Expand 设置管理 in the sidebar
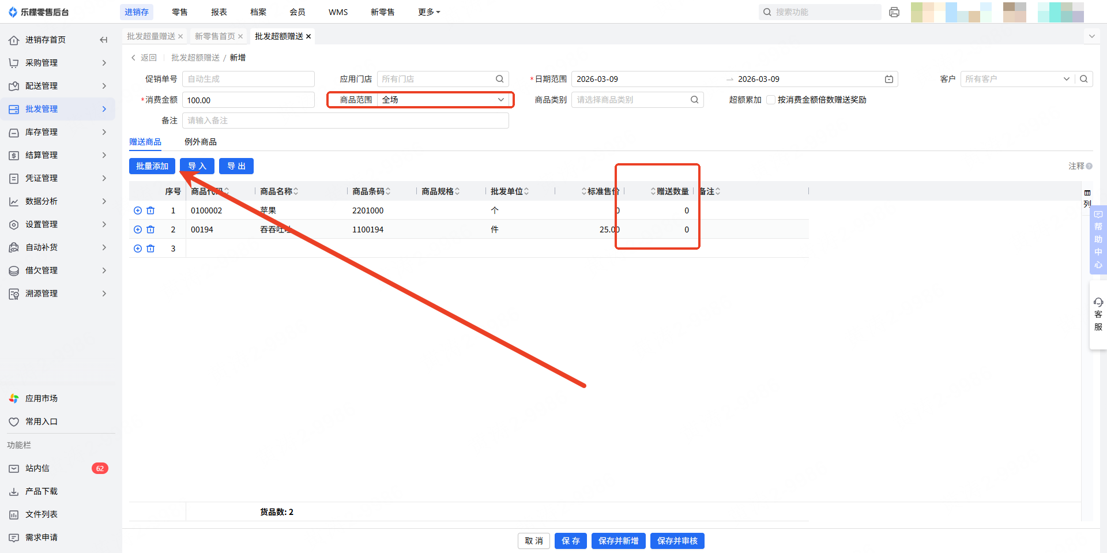The image size is (1107, 553). coord(58,224)
